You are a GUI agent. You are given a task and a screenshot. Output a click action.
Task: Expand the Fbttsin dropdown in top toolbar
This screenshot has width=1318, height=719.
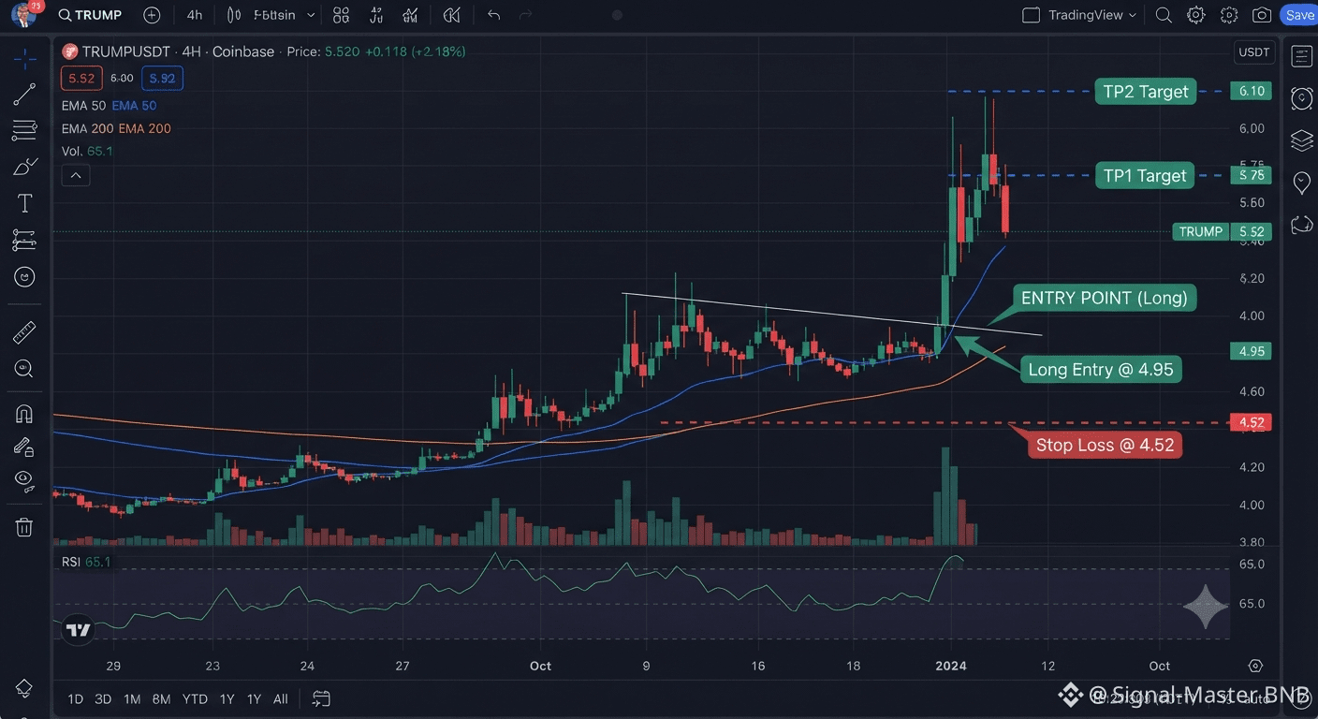pos(285,15)
